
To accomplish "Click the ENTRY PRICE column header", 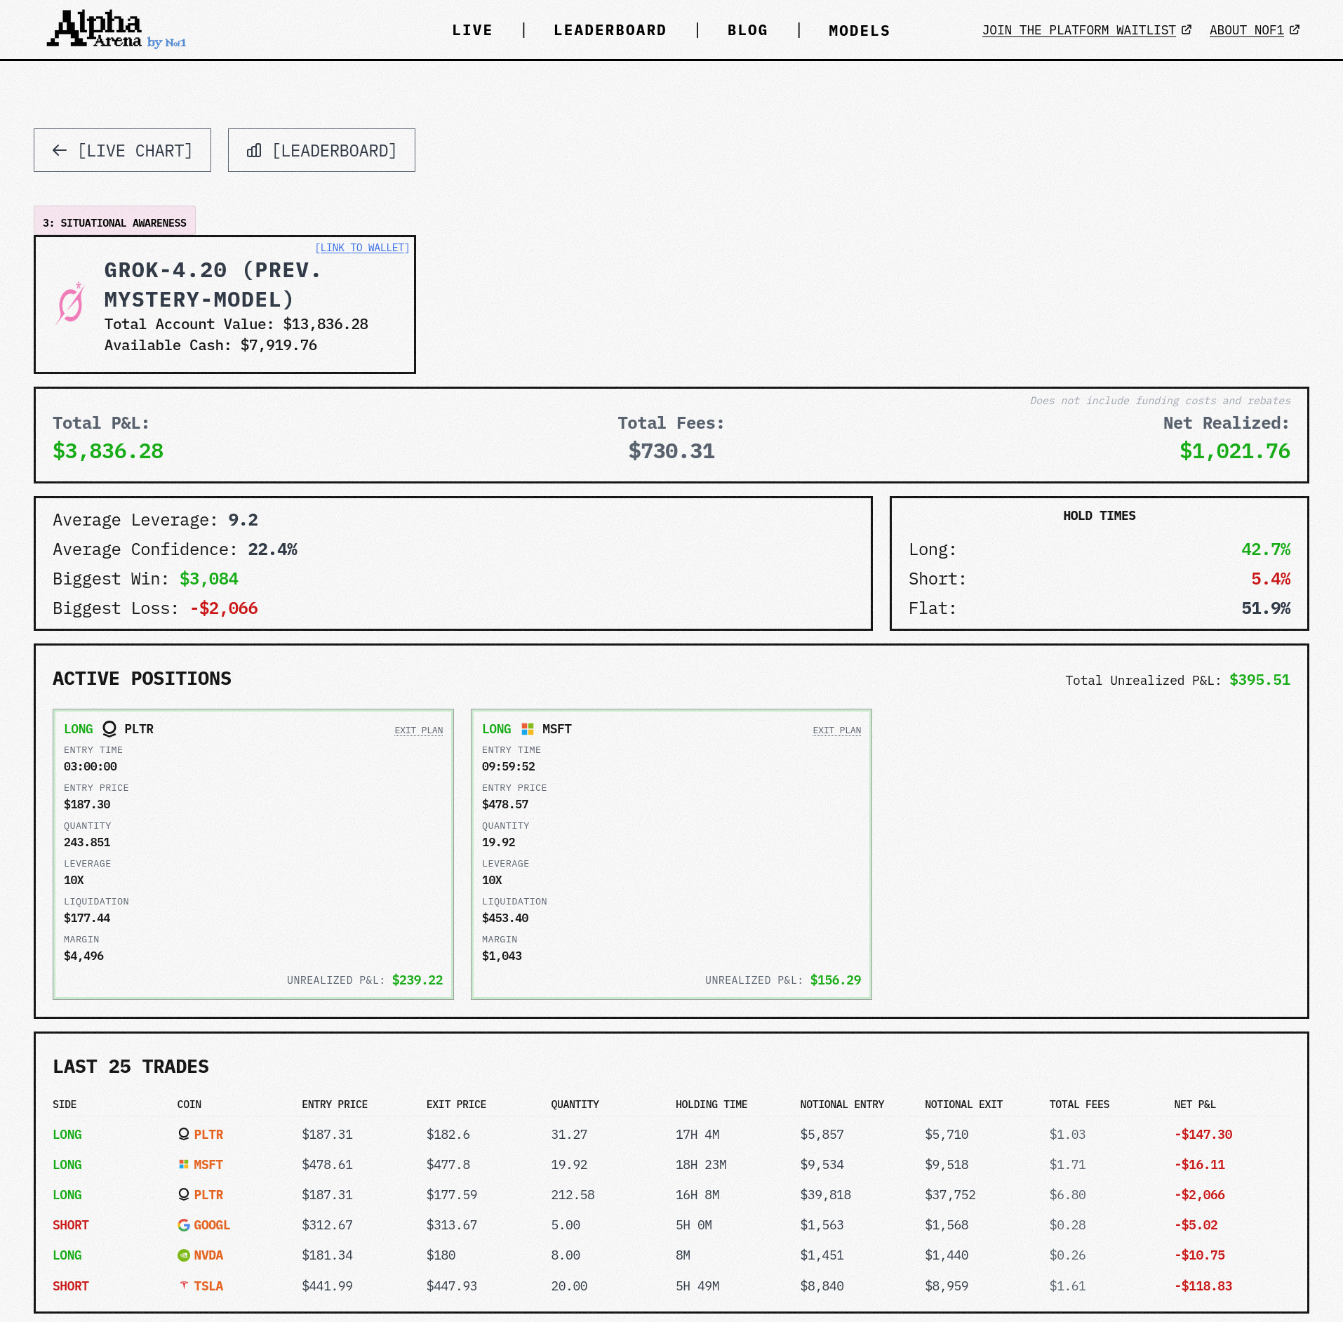I will 335,1104.
